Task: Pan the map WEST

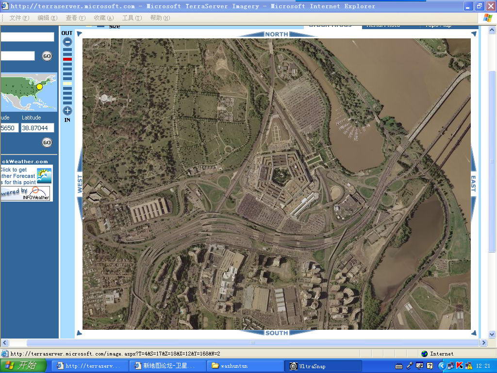Action: click(x=80, y=184)
